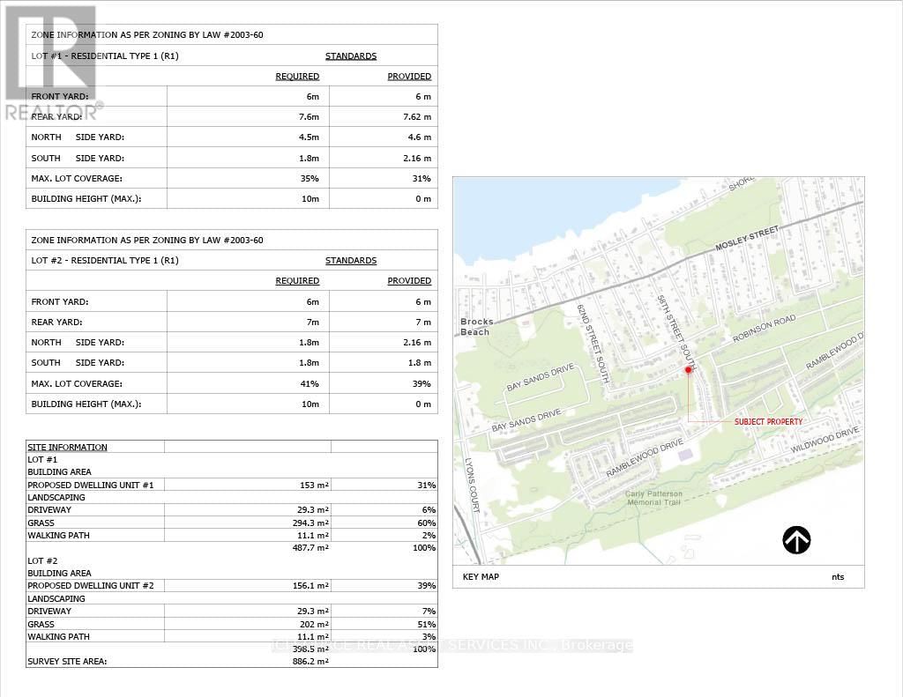Click the "KEY MAP" caption
This screenshot has height=697, width=903.
tap(481, 576)
